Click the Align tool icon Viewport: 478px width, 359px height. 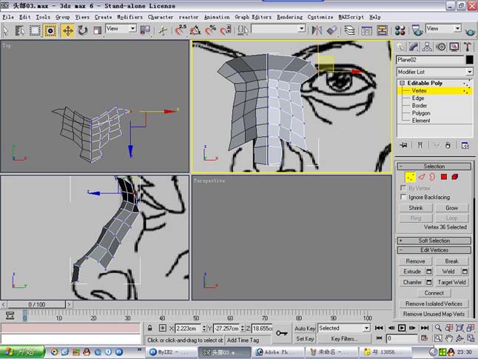pyautogui.click(x=332, y=30)
